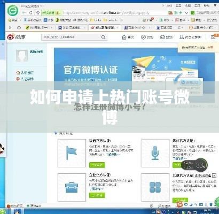This screenshot has height=214, width=219.
Task: Click the 其他官方认证 four-squares thumbnail
Action: click(155, 187)
